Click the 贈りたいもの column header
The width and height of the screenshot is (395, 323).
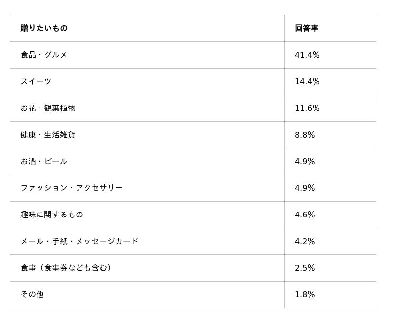[44, 28]
